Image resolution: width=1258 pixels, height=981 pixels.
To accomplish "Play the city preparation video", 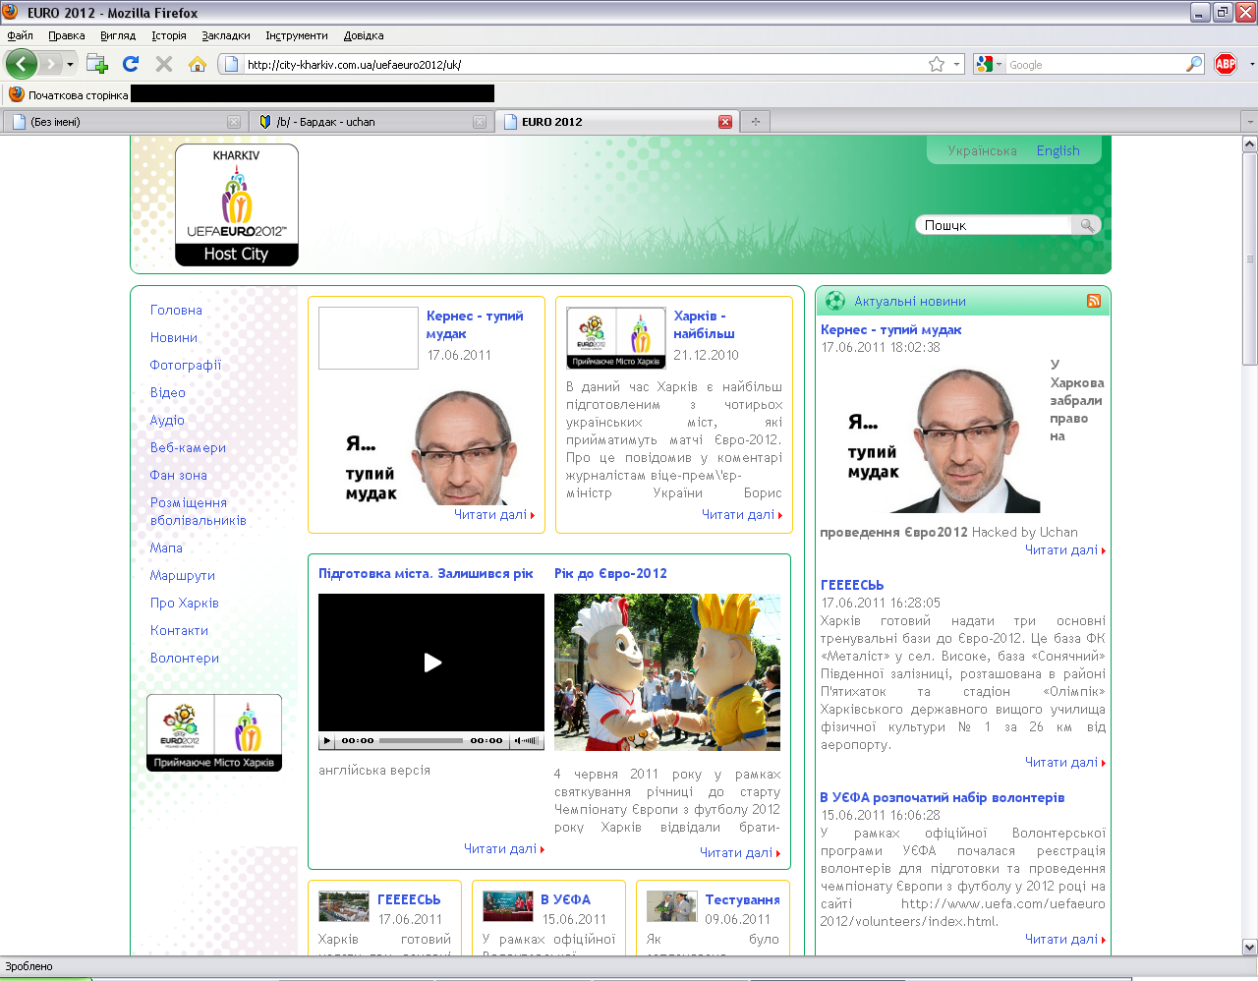I will coord(431,663).
